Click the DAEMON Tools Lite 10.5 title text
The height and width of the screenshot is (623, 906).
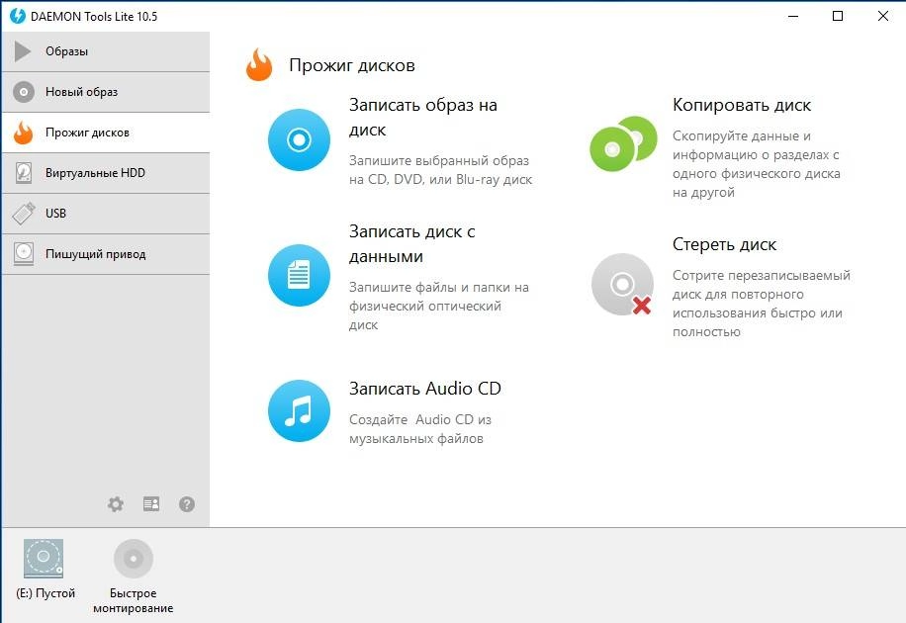pos(94,16)
